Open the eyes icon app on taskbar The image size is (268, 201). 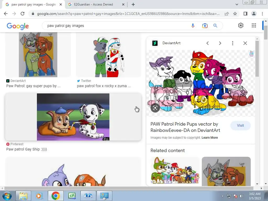click(x=88, y=196)
